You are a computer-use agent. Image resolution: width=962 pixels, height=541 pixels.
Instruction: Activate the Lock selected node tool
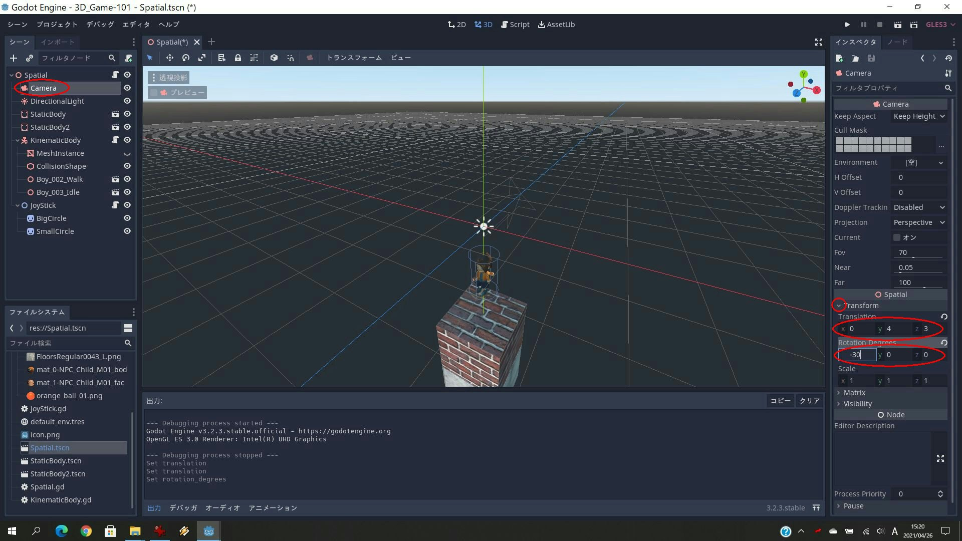[238, 58]
